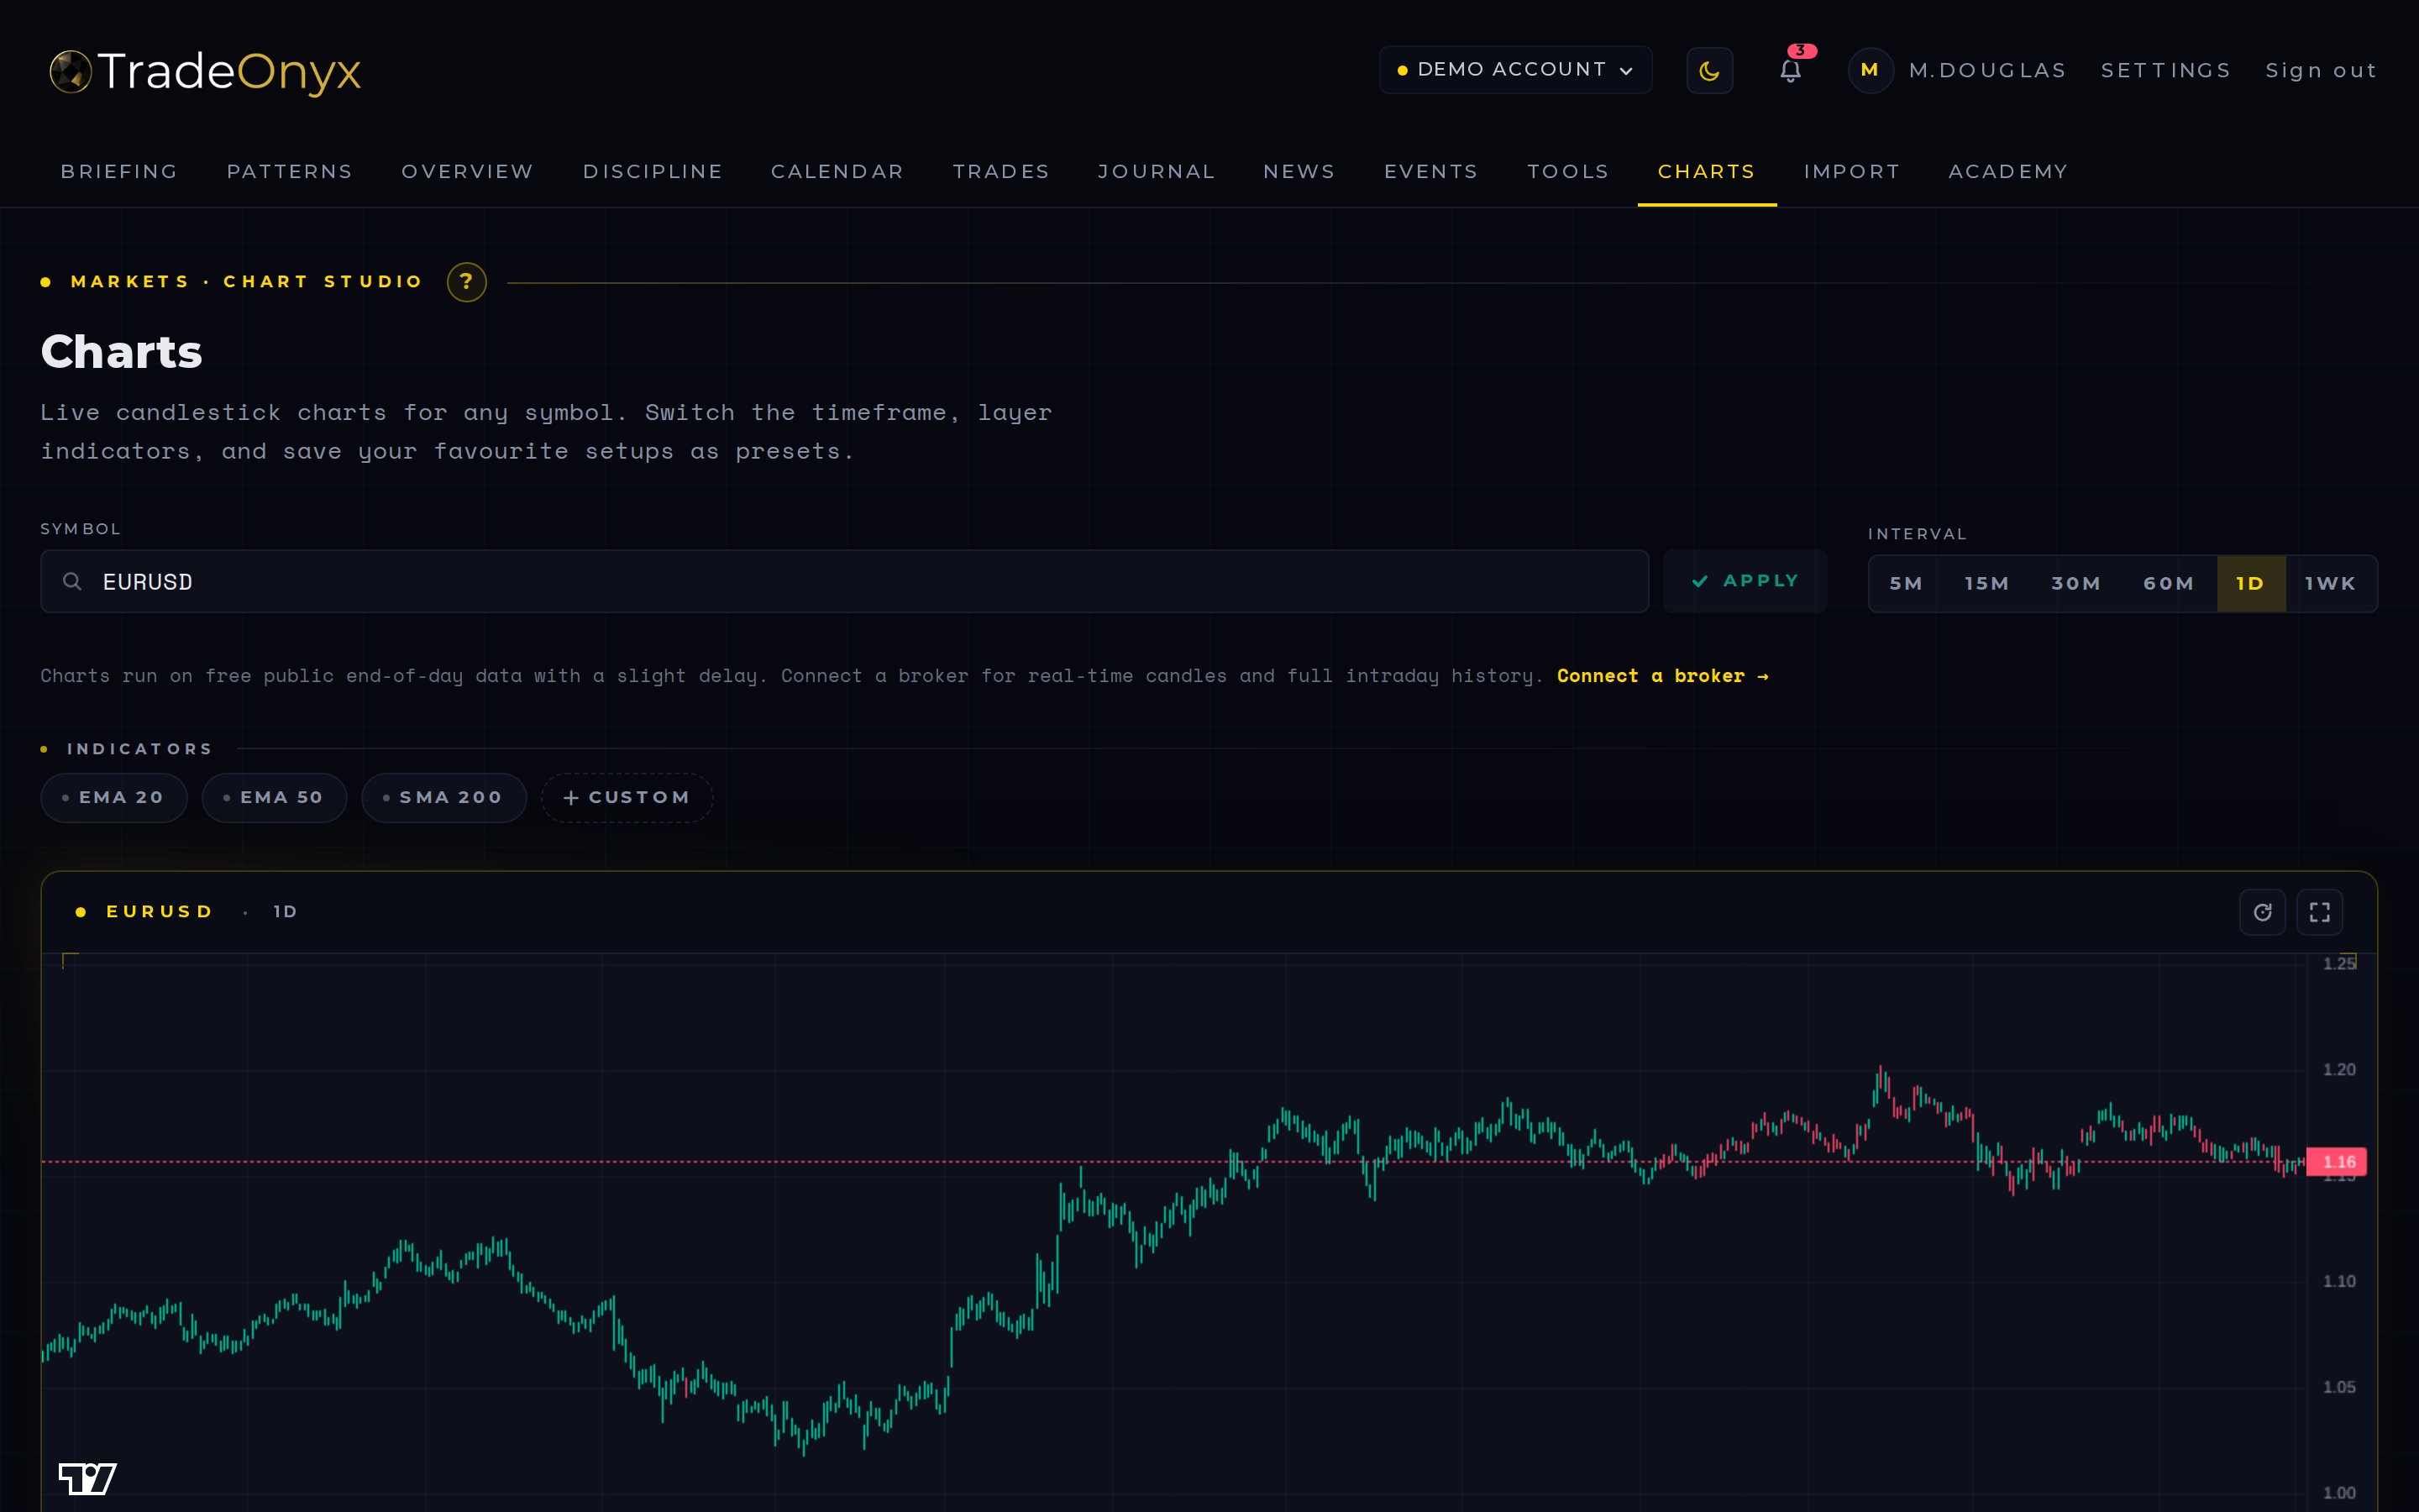
Task: Open the Journal tab
Action: [x=1157, y=172]
